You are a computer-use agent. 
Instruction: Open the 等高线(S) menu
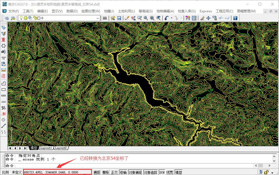tap(146, 11)
